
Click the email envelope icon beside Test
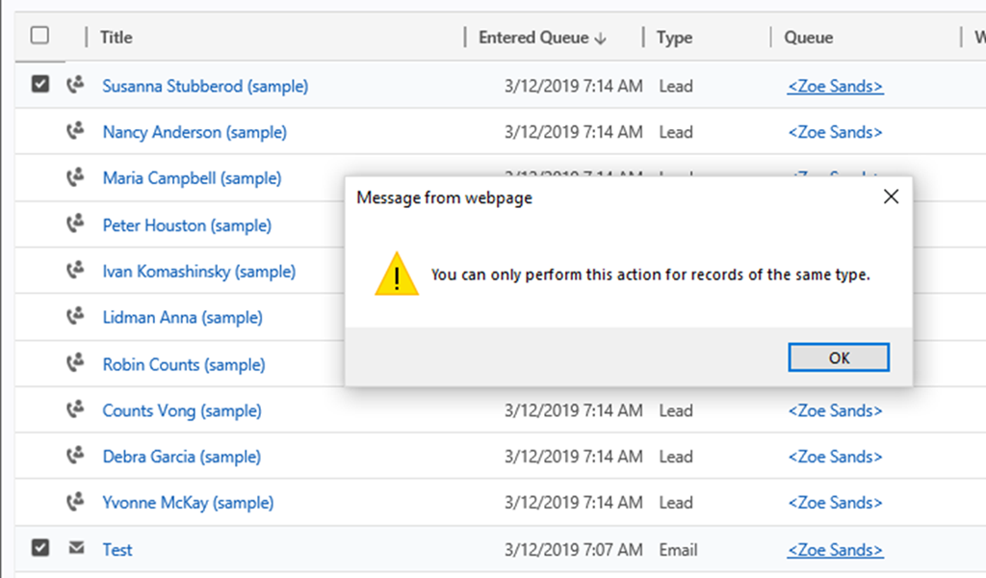76,549
